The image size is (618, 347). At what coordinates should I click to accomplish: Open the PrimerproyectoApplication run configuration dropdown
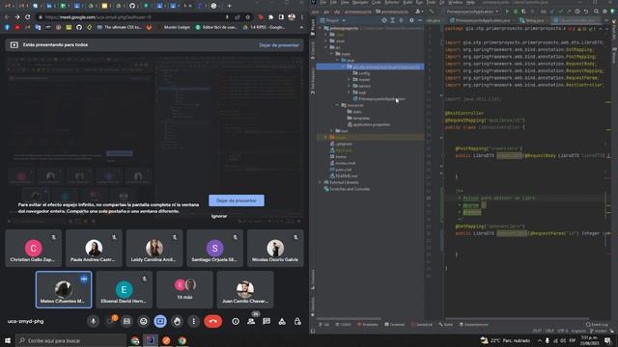click(x=472, y=12)
